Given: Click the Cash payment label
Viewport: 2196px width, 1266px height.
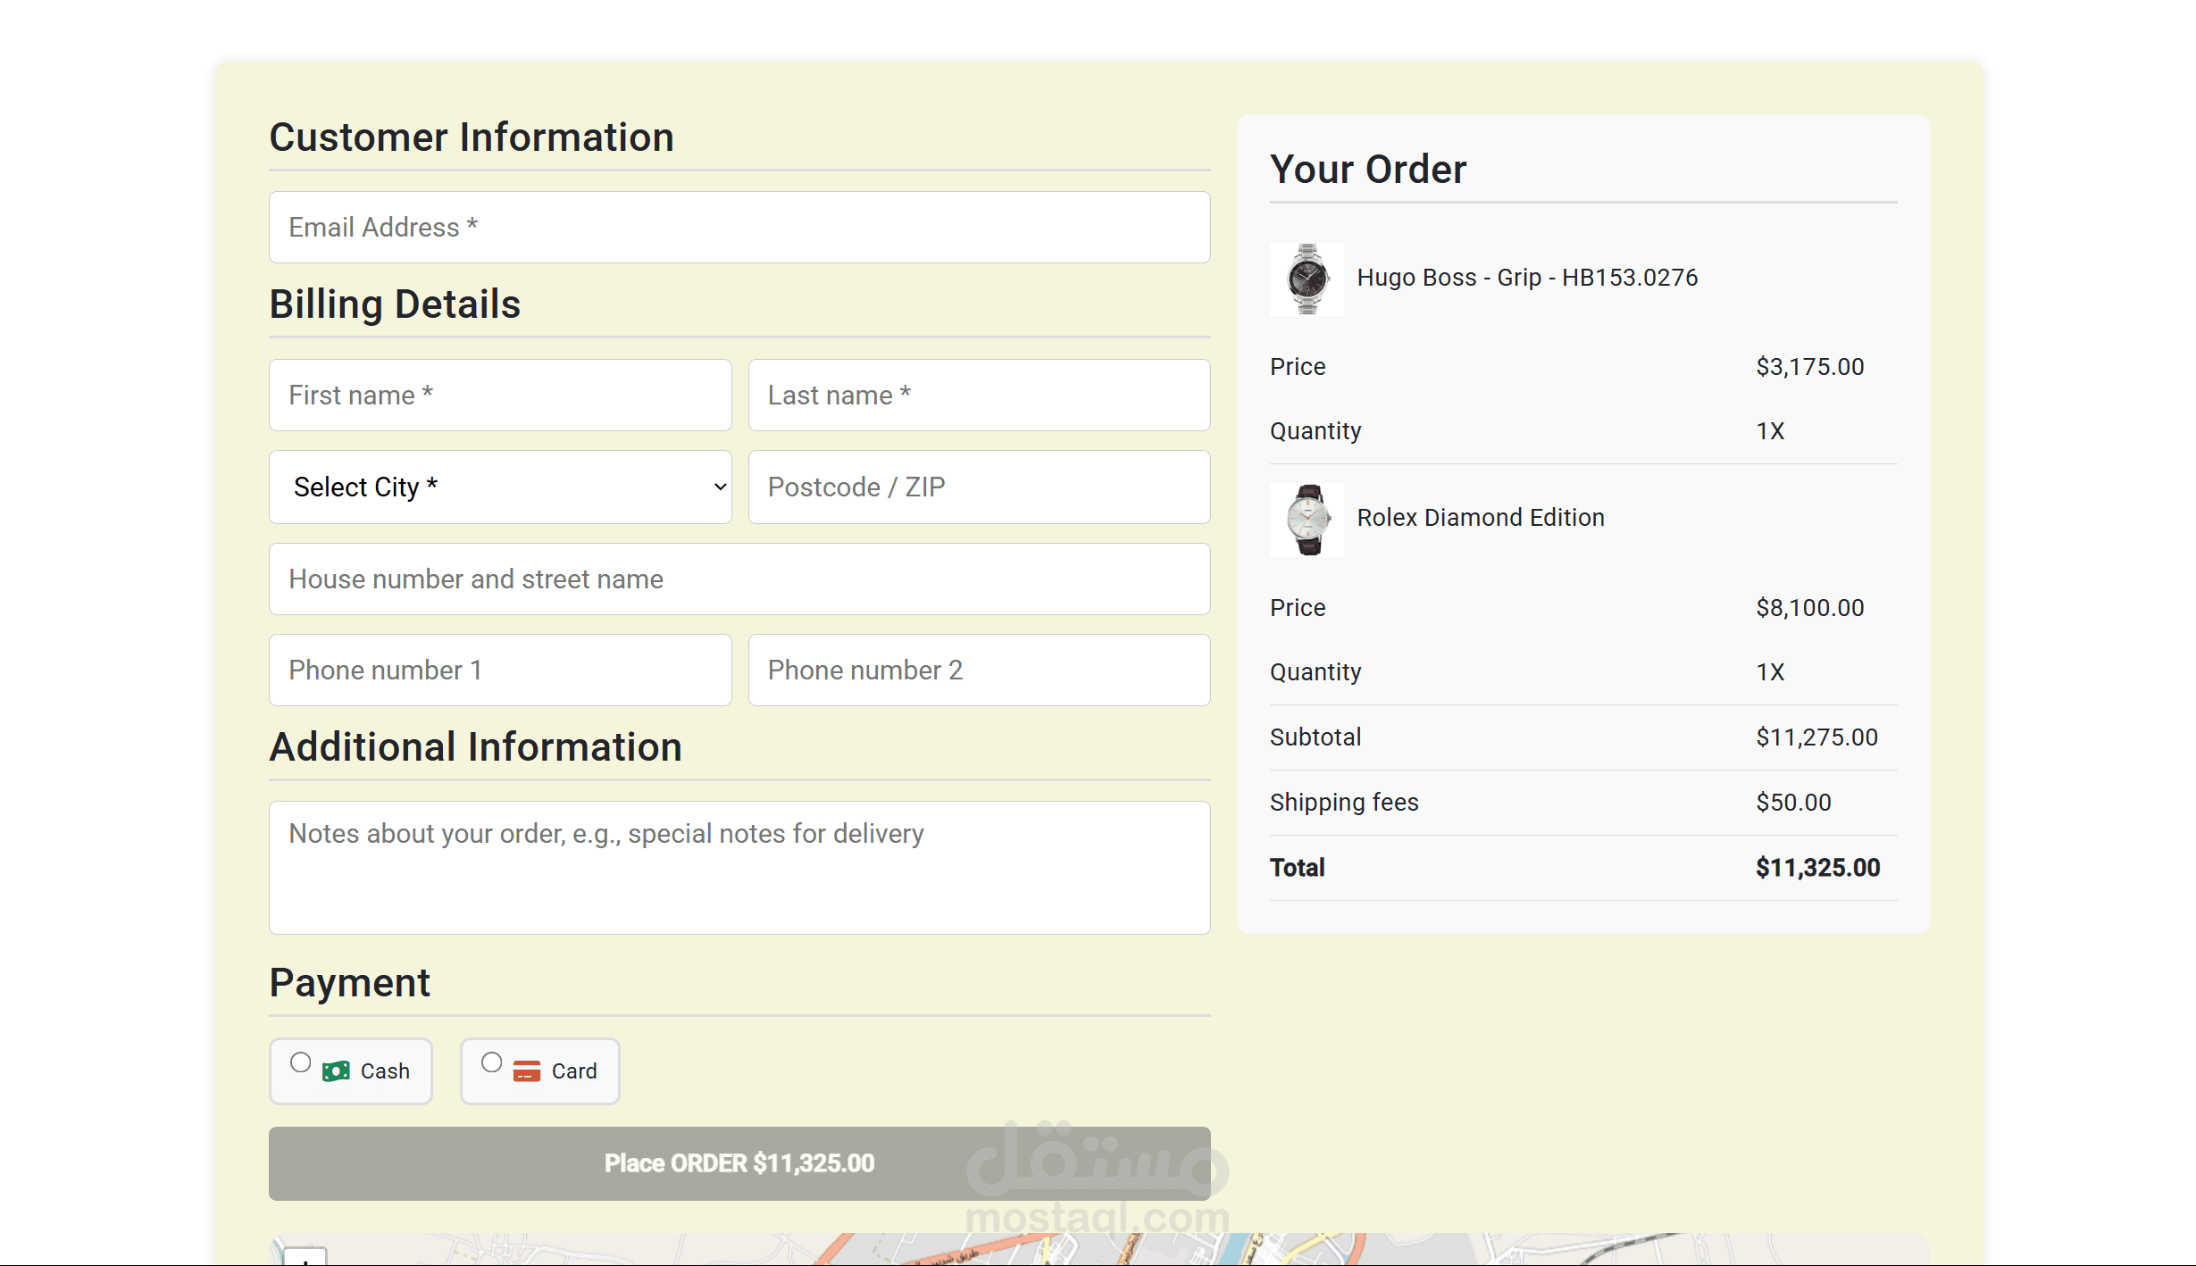Looking at the screenshot, I should pos(385,1071).
